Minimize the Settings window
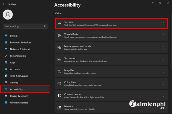 point(153,3)
